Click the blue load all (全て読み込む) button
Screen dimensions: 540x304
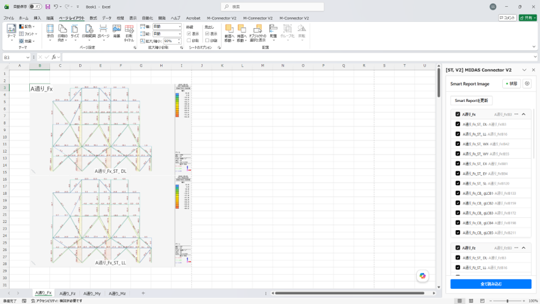[491, 284]
